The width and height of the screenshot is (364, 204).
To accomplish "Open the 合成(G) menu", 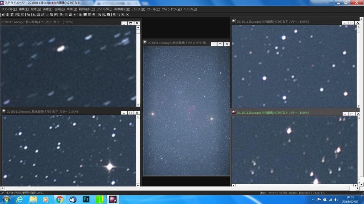I will (59, 9).
